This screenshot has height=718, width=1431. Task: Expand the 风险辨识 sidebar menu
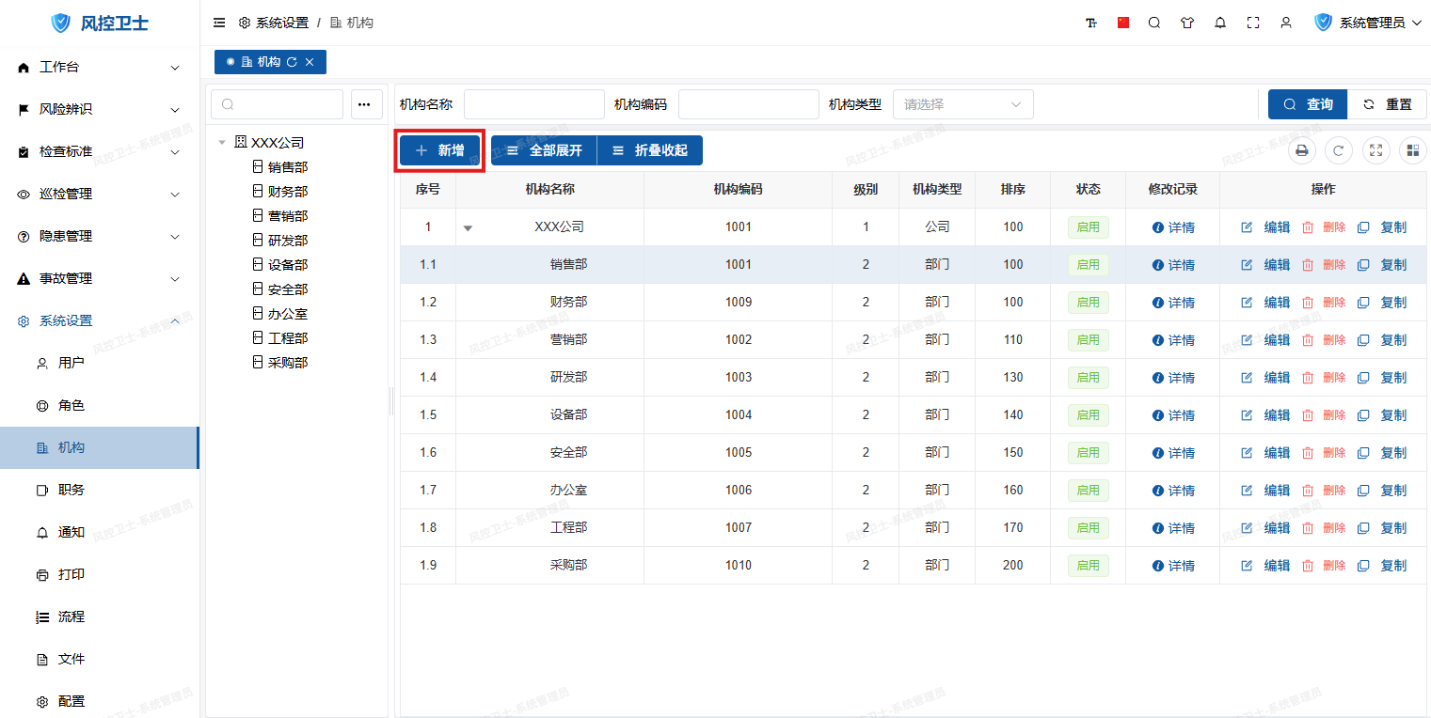[x=100, y=109]
